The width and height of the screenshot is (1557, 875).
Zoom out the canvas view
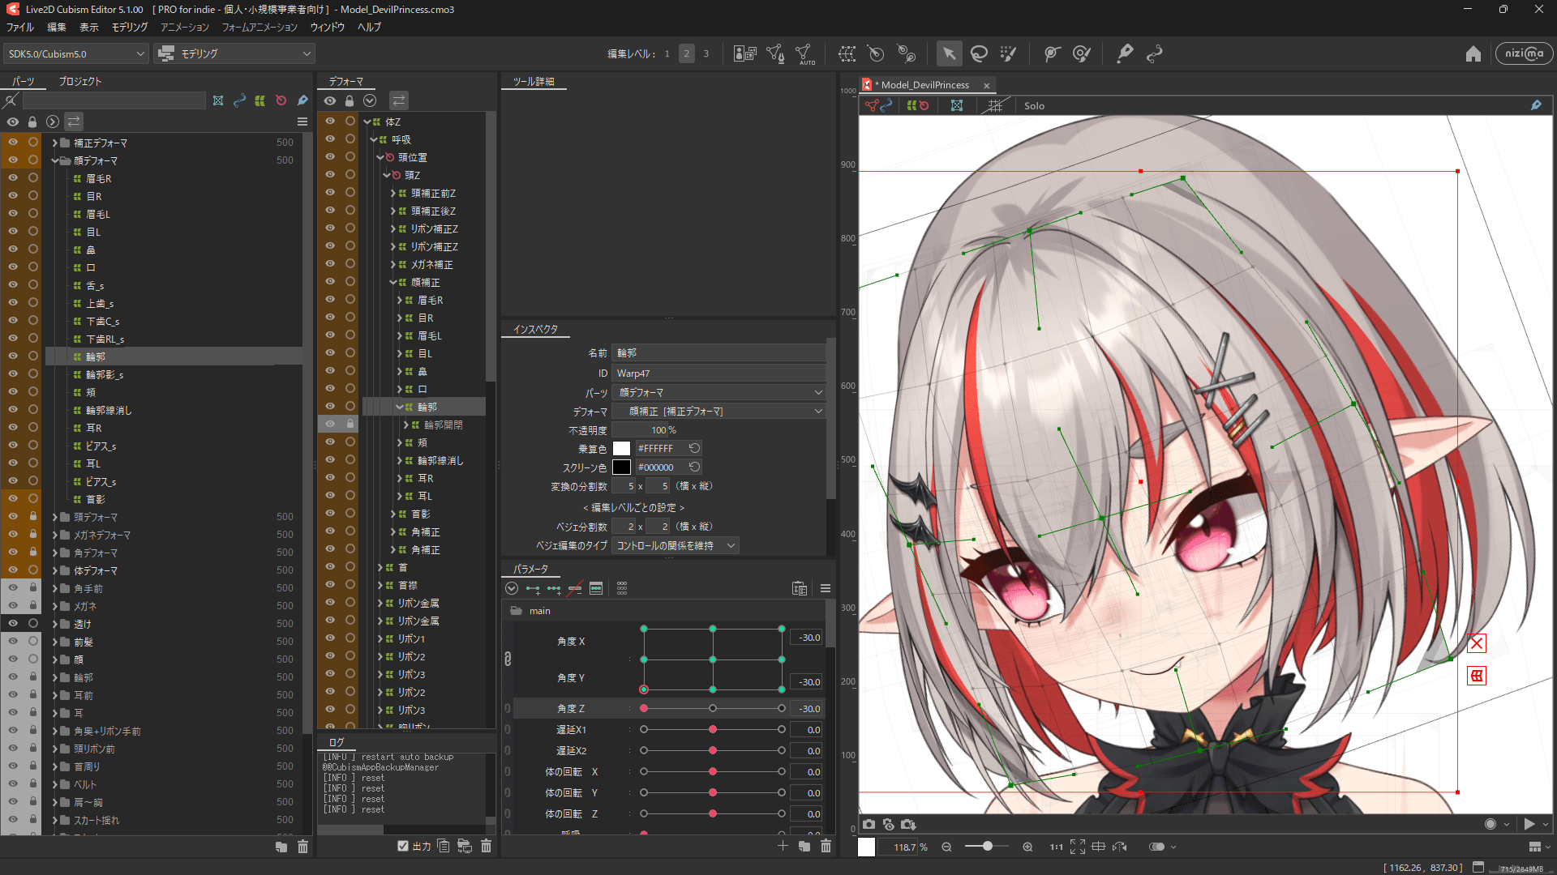[946, 847]
